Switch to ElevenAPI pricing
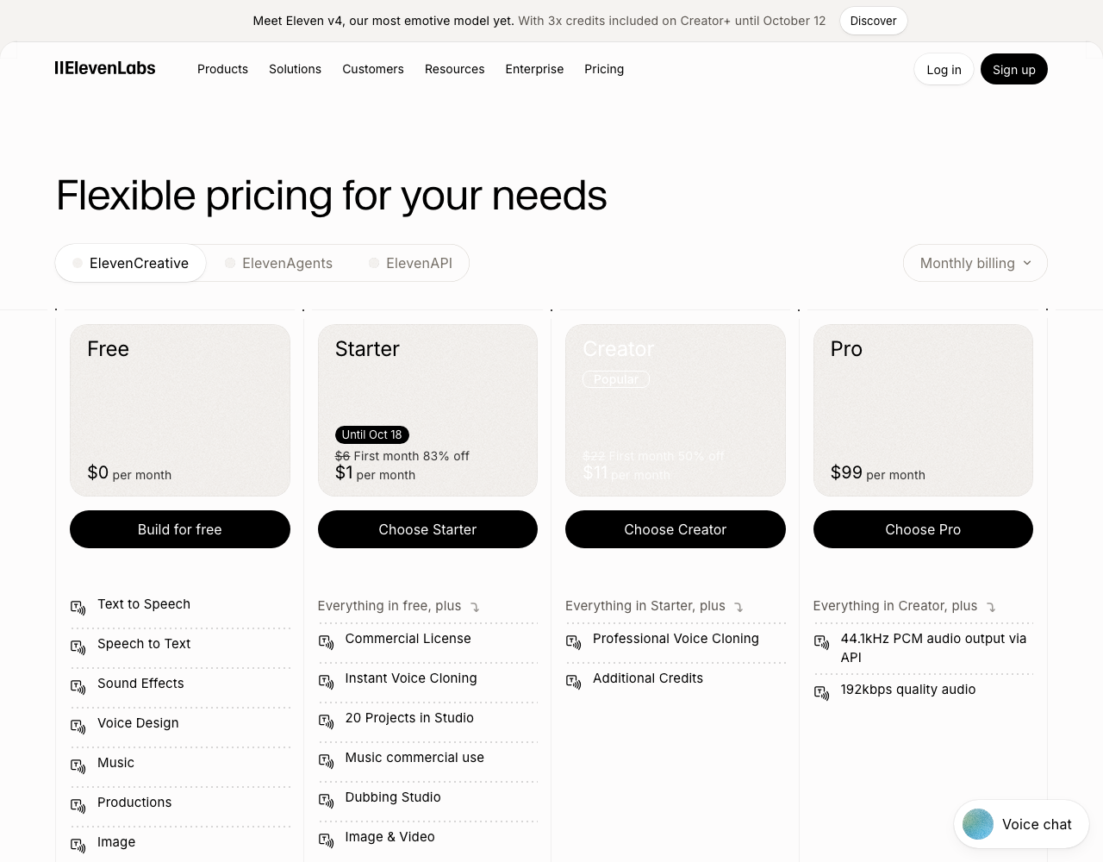Image resolution: width=1103 pixels, height=862 pixels. [410, 263]
